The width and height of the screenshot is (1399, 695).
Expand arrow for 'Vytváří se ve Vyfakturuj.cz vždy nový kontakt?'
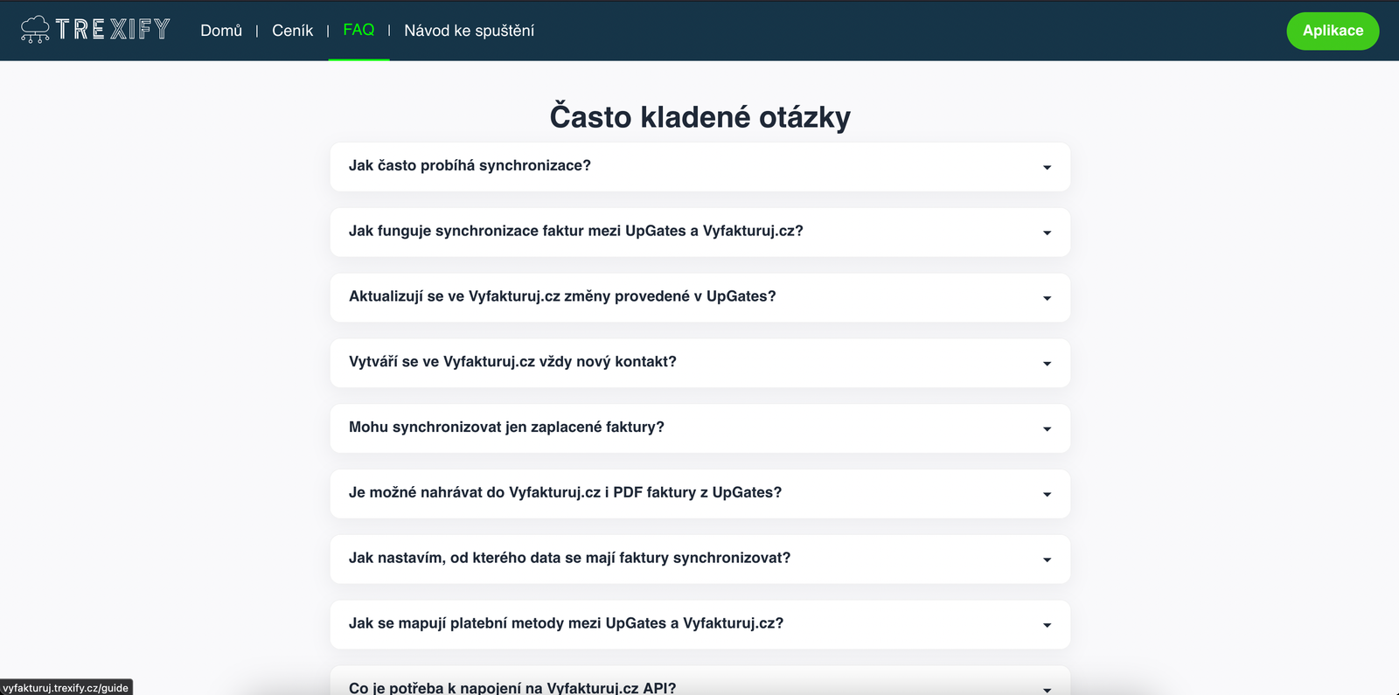click(1047, 364)
